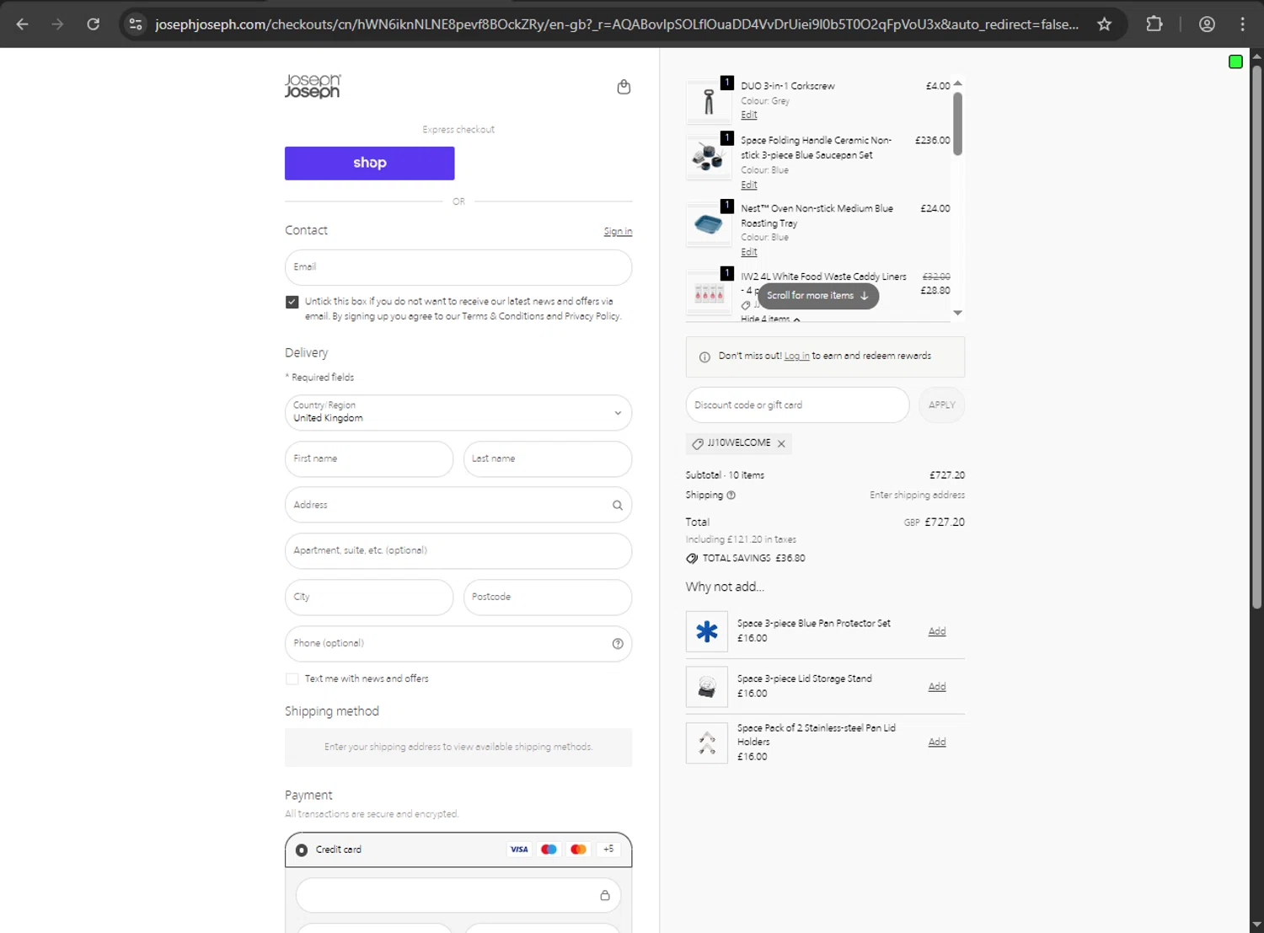Open the browser three-dot menu
1264x933 pixels.
(1242, 24)
